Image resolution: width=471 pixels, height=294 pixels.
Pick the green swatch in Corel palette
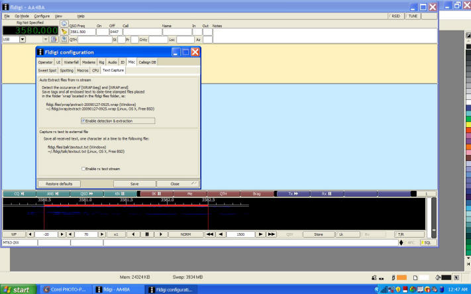click(x=468, y=119)
